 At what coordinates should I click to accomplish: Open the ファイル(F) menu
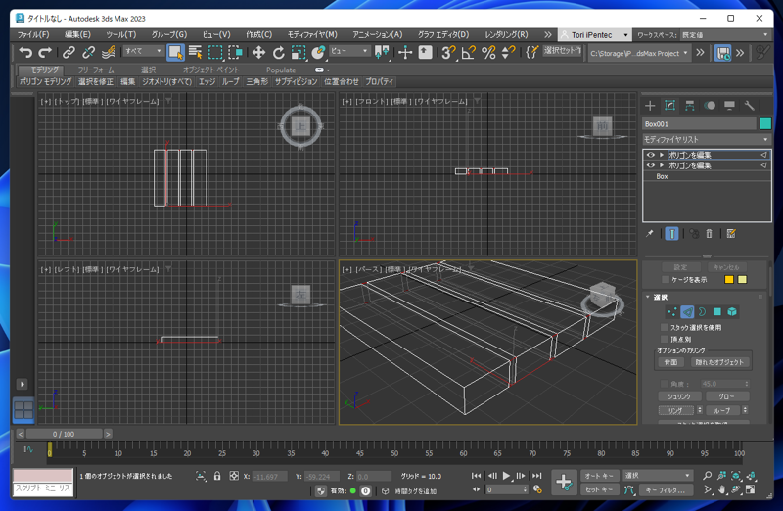(x=33, y=34)
